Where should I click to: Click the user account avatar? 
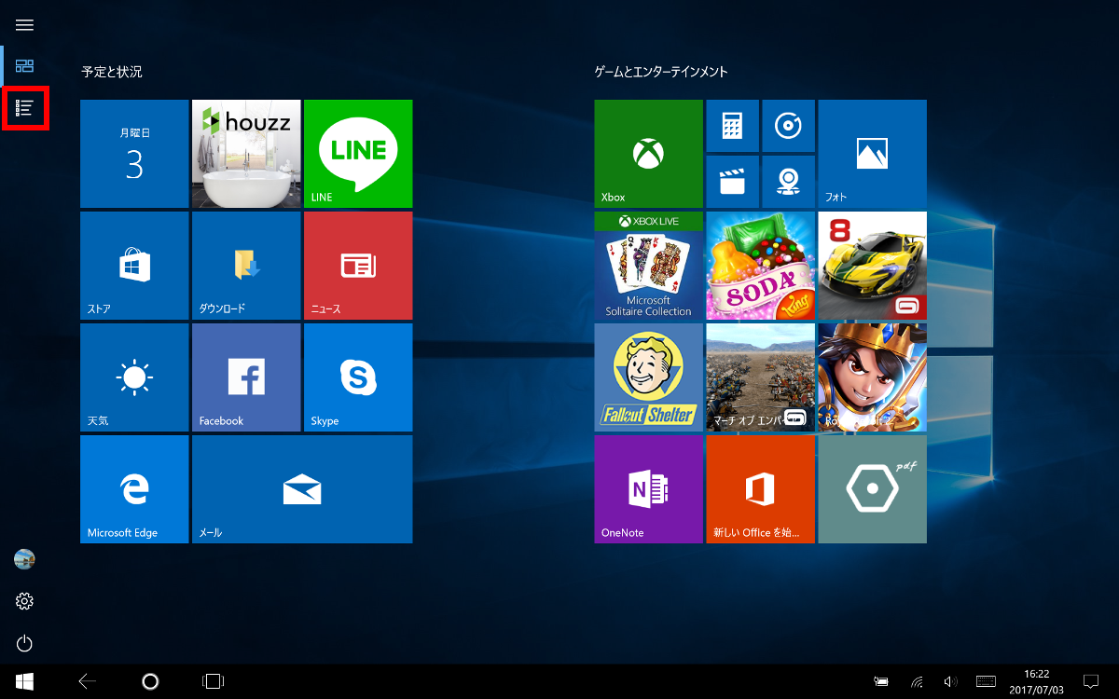(25, 559)
